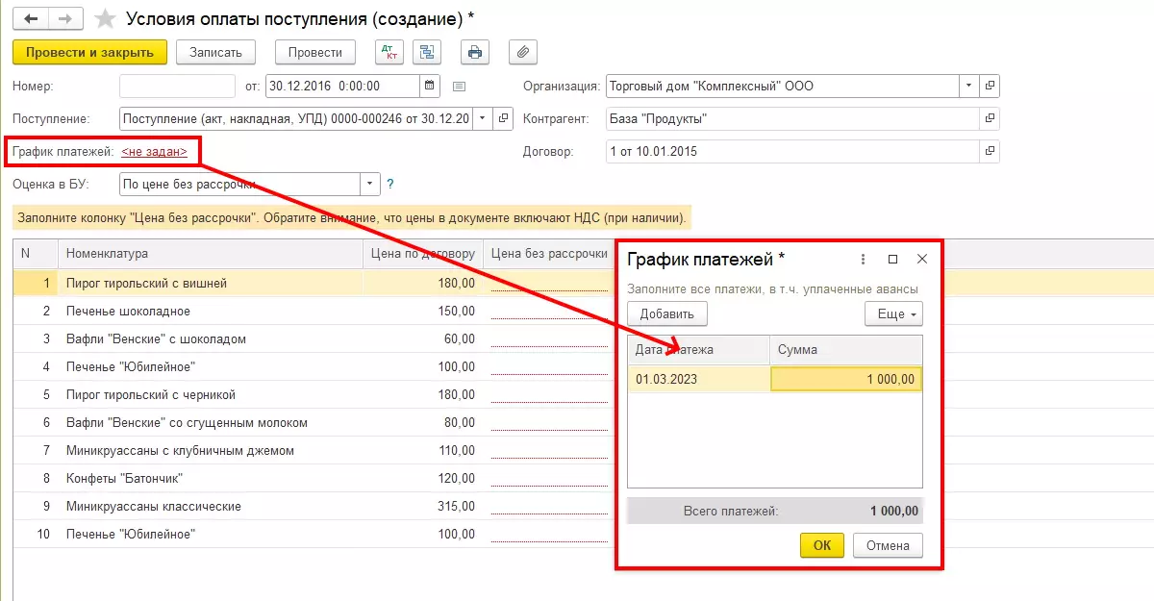The height and width of the screenshot is (601, 1154).
Task: Select row Печенье шоколадное
Action: point(210,312)
